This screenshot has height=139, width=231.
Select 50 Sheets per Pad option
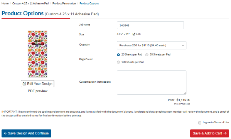tap(147, 55)
